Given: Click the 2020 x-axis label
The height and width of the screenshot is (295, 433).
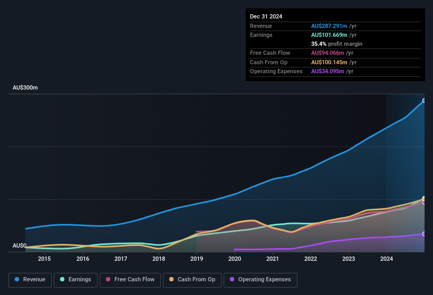Looking at the screenshot, I should pyautogui.click(x=235, y=259).
